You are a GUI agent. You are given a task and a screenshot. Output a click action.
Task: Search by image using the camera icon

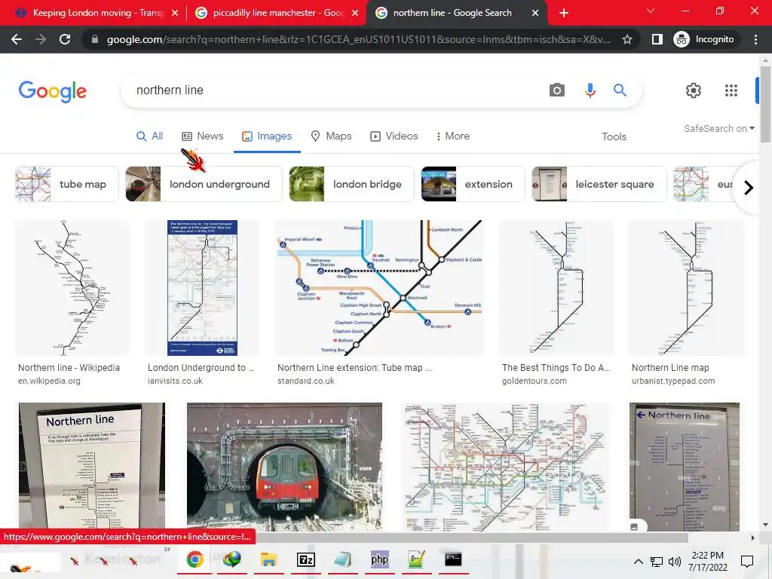(557, 90)
